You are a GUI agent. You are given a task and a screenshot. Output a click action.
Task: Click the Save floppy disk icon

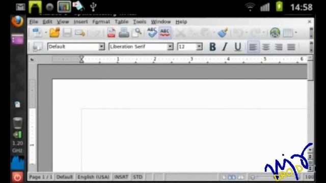pyautogui.click(x=67, y=33)
